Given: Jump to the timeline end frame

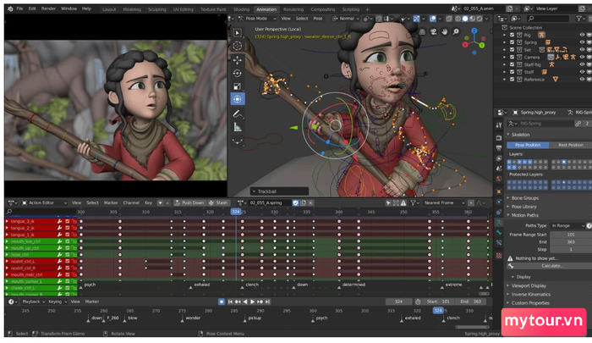Looking at the screenshot, I should pos(267,302).
